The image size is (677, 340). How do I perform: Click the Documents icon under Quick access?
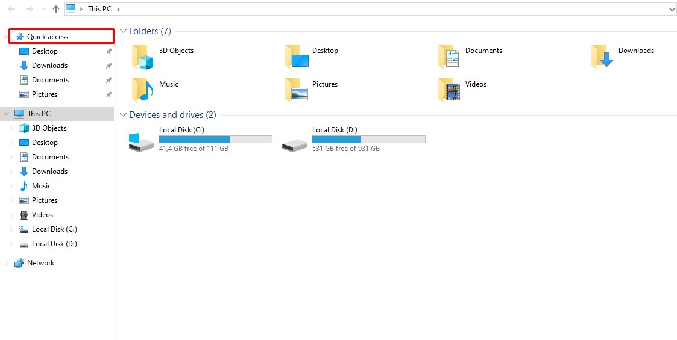tap(24, 79)
